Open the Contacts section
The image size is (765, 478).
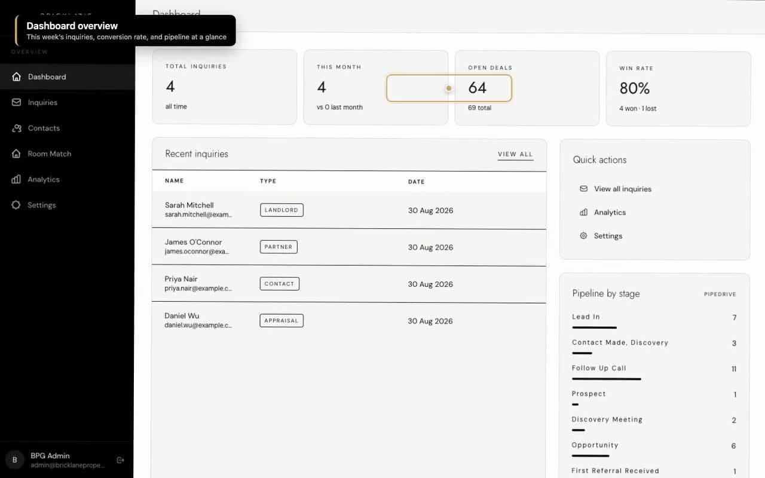[x=67, y=128]
